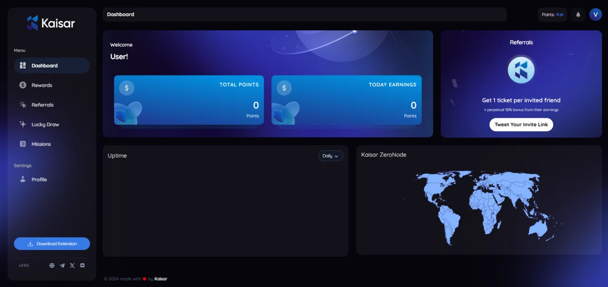
Task: Expand the Daily uptime dropdown
Action: [331, 156]
